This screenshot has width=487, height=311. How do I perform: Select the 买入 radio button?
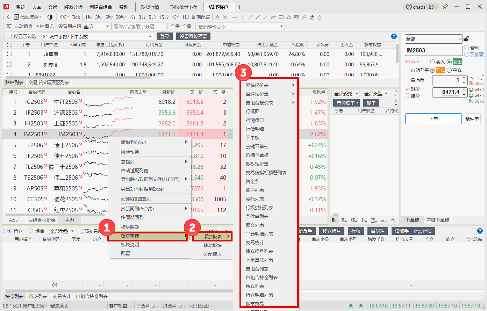[x=432, y=62]
